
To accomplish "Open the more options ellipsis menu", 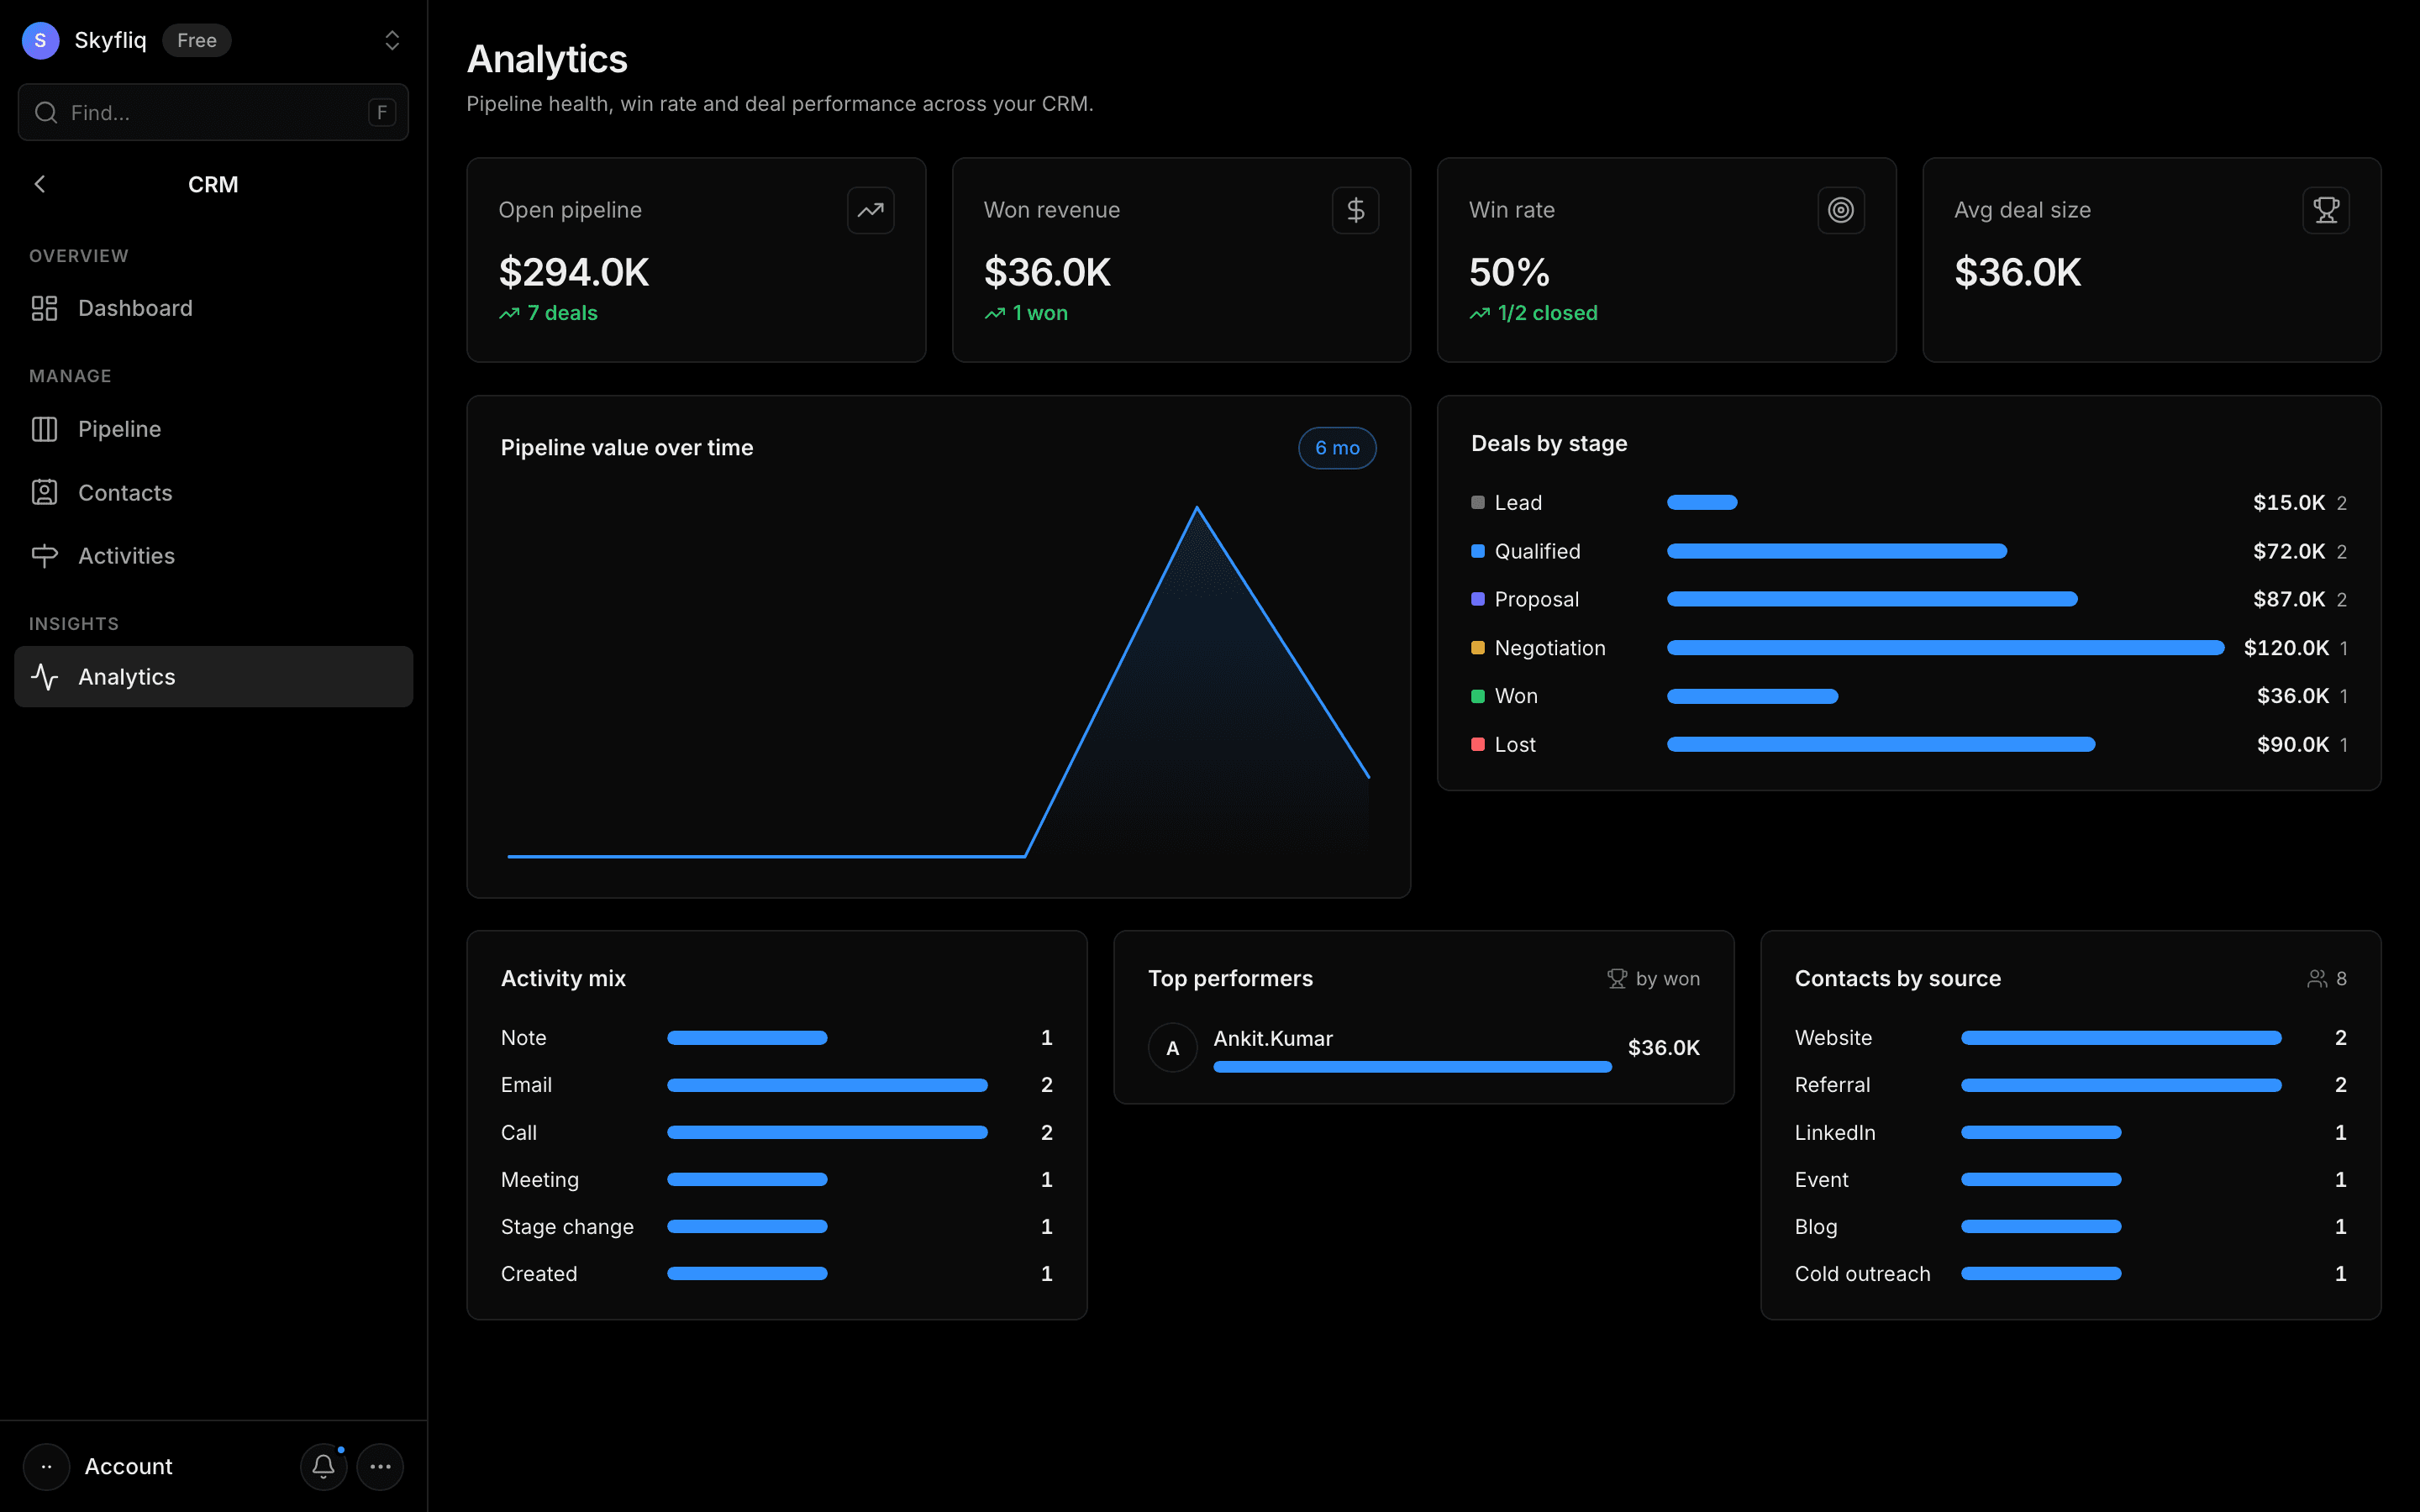I will [380, 1466].
